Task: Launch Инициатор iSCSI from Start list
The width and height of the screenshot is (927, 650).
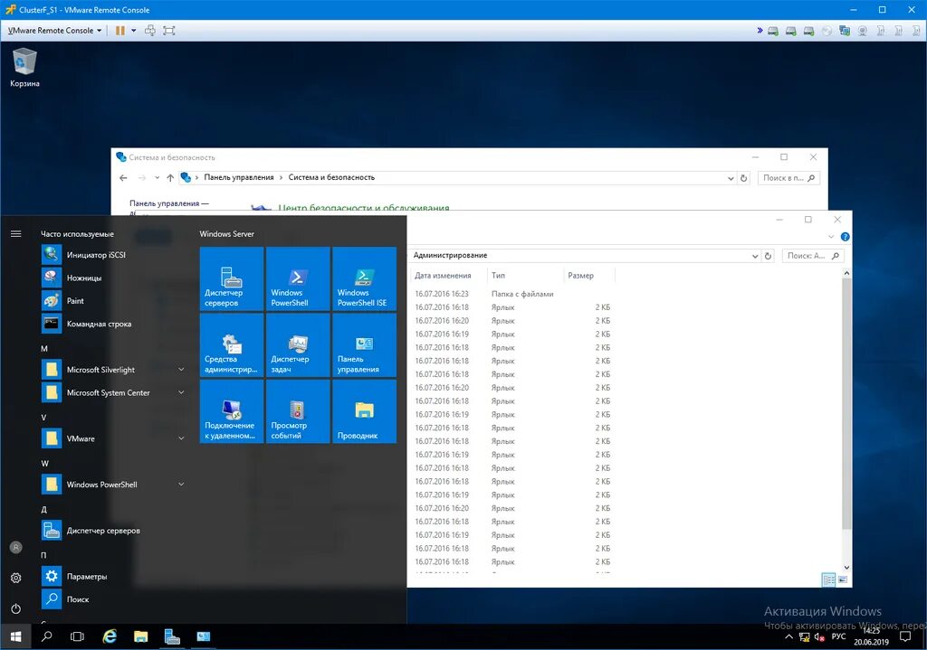Action: click(x=112, y=254)
